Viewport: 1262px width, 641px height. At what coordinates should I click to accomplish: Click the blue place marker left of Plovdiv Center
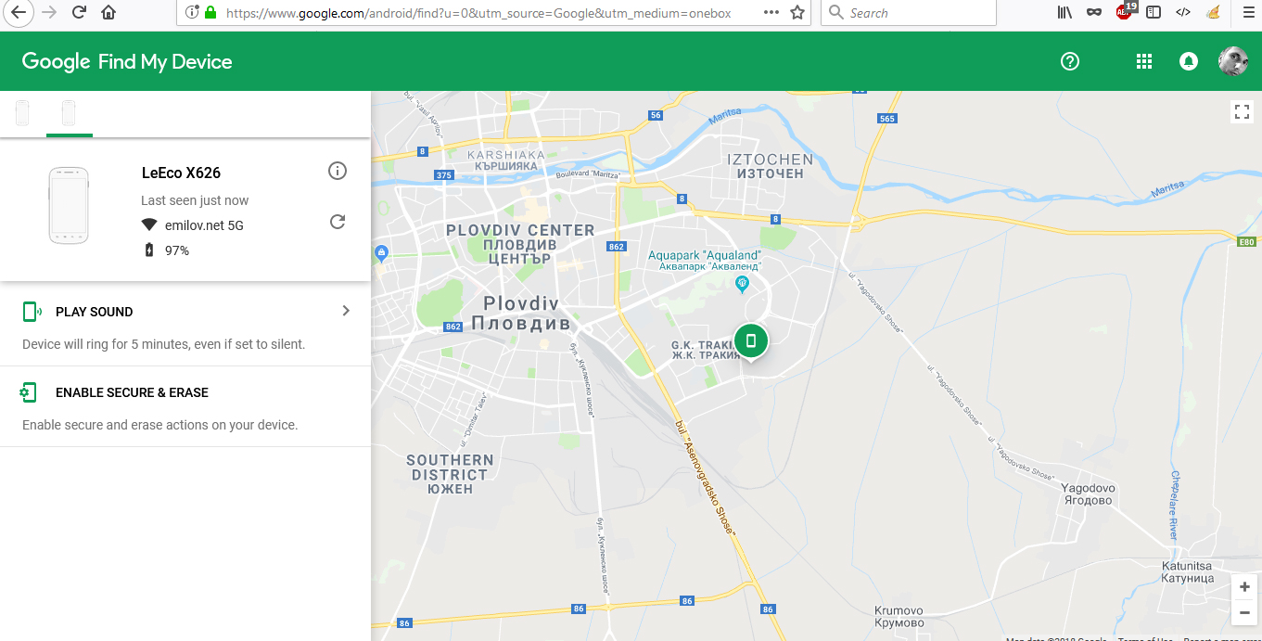pyautogui.click(x=381, y=252)
